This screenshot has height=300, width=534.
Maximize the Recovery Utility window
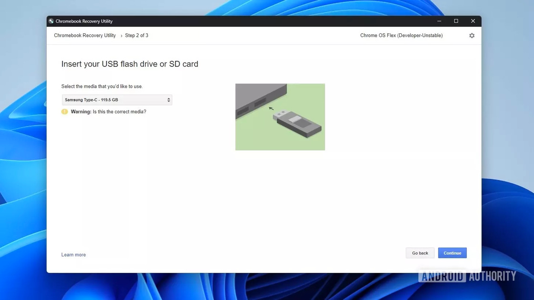(456, 21)
